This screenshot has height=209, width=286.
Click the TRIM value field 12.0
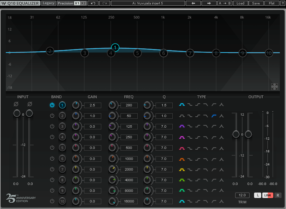242,195
